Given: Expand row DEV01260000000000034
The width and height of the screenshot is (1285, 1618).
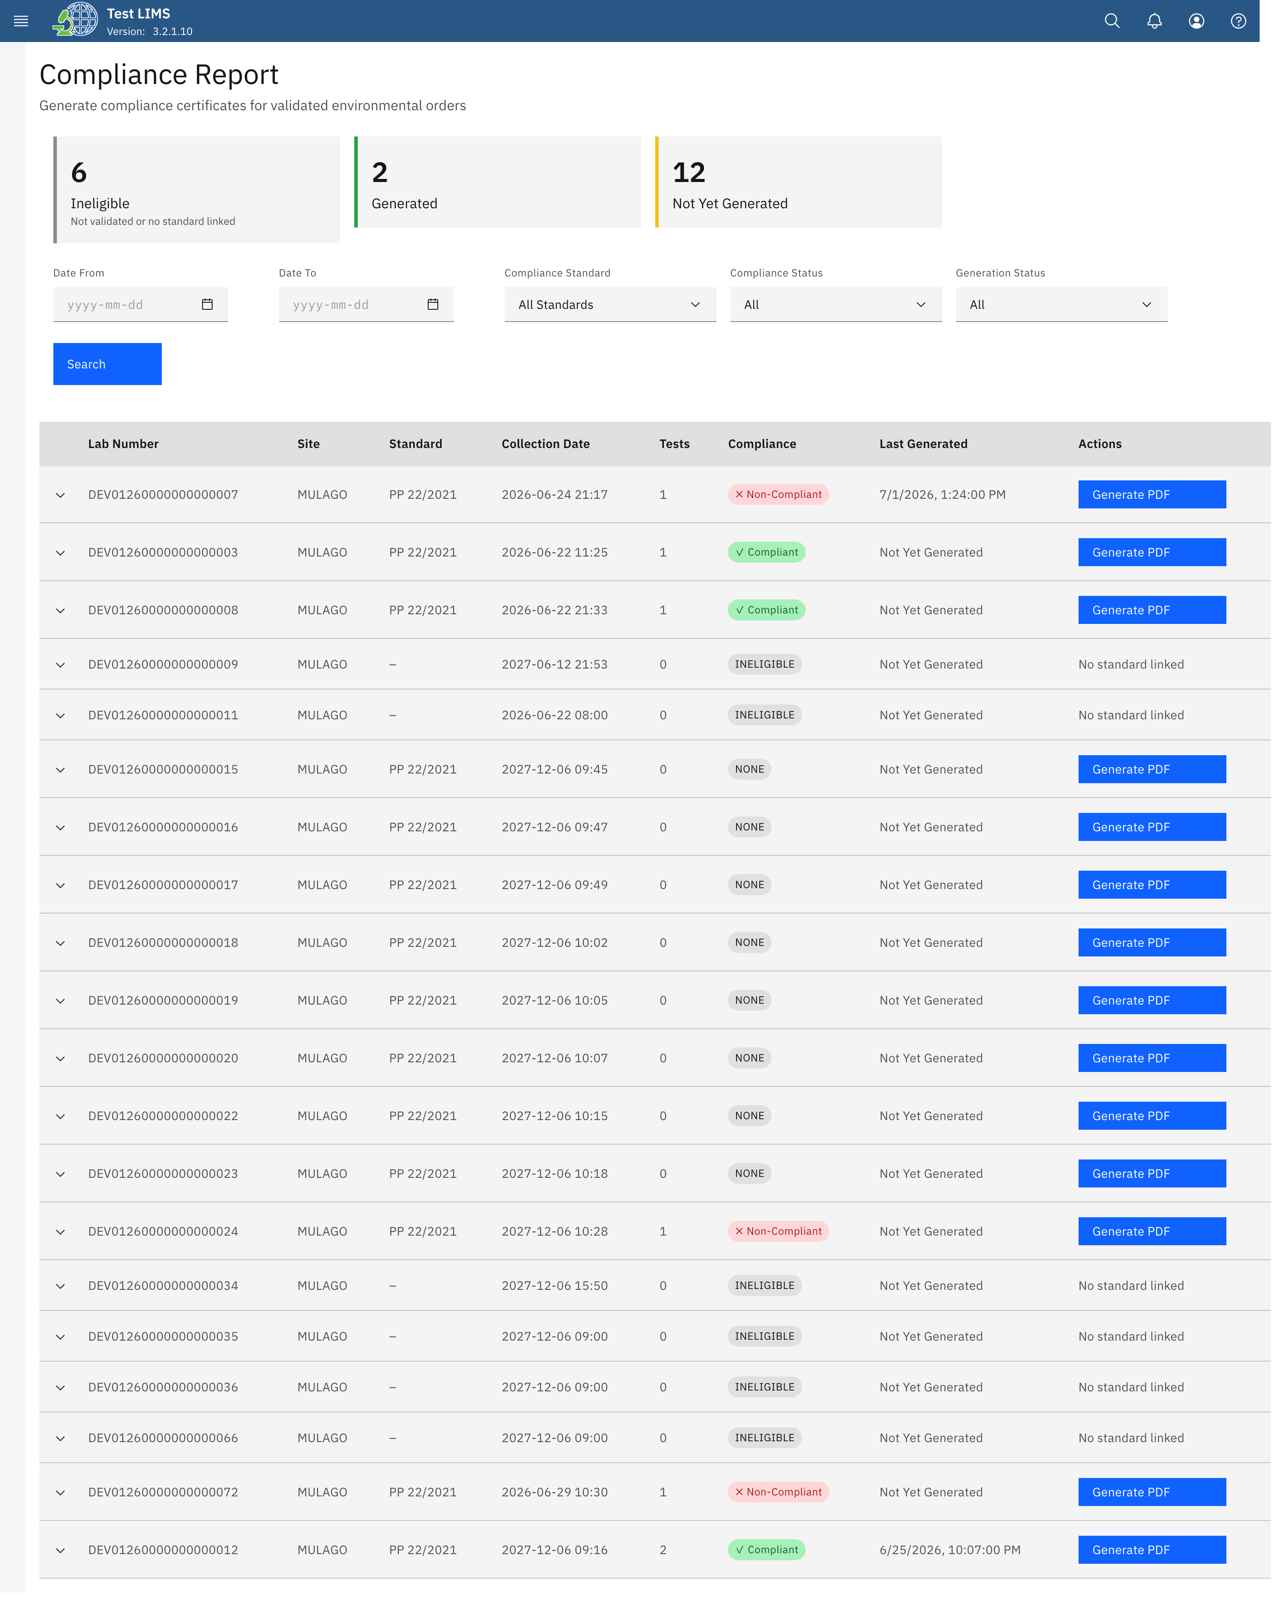Looking at the screenshot, I should click(x=61, y=1286).
